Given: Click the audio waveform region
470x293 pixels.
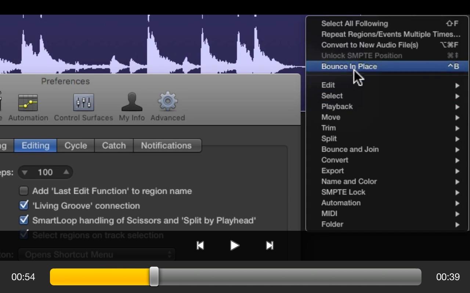Looking at the screenshot, I should coord(152,44).
